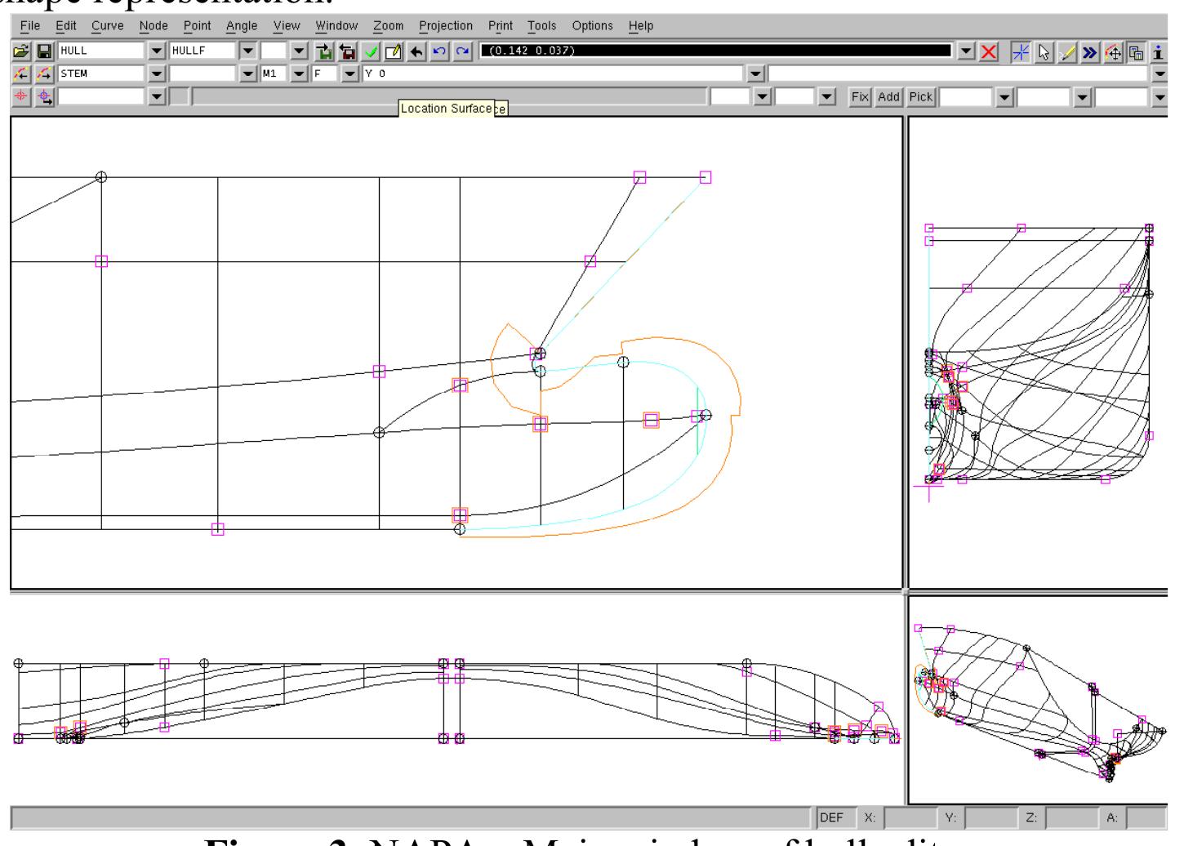This screenshot has width=1184, height=846.
Task: Open the M1 dropdown list
Action: coord(300,74)
